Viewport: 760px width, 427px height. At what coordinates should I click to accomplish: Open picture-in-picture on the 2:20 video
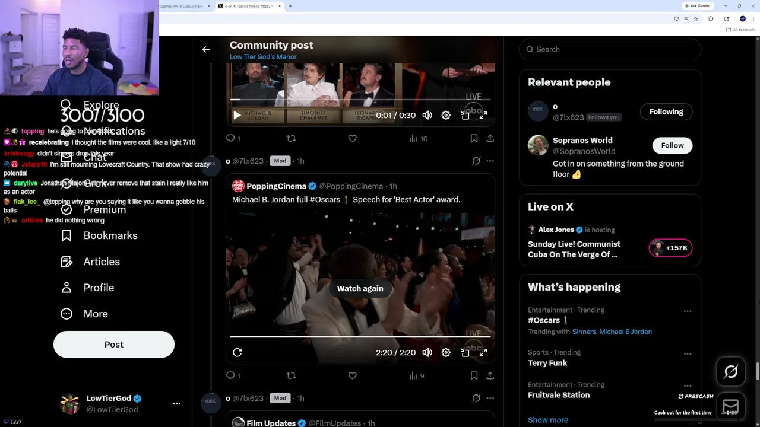[x=465, y=352]
